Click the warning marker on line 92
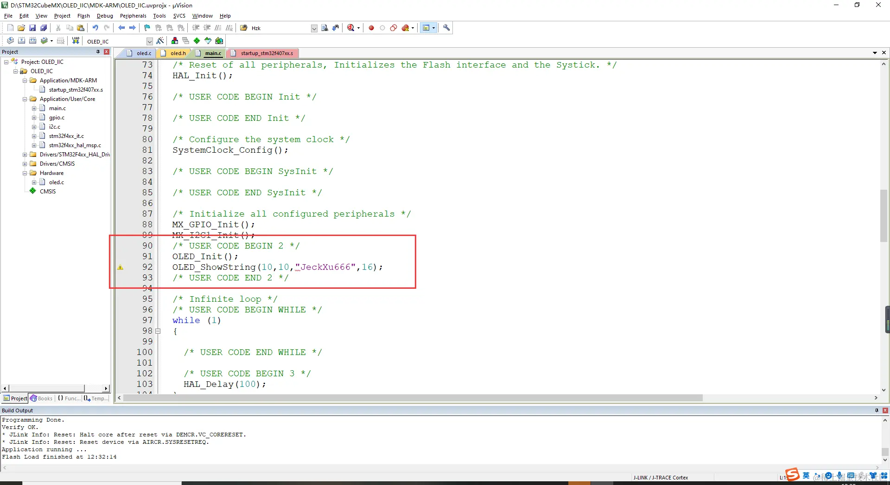Image resolution: width=890 pixels, height=485 pixels. click(120, 267)
